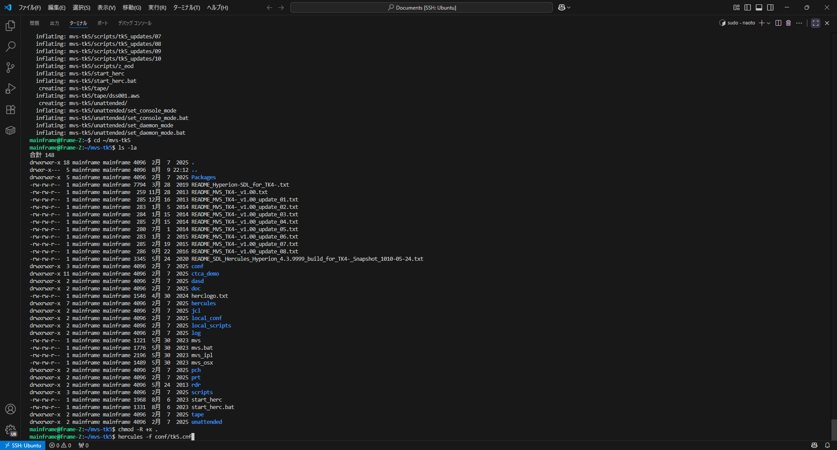The width and height of the screenshot is (837, 450).
Task: Click the 'start_herc.bat' file name
Action: [x=213, y=407]
